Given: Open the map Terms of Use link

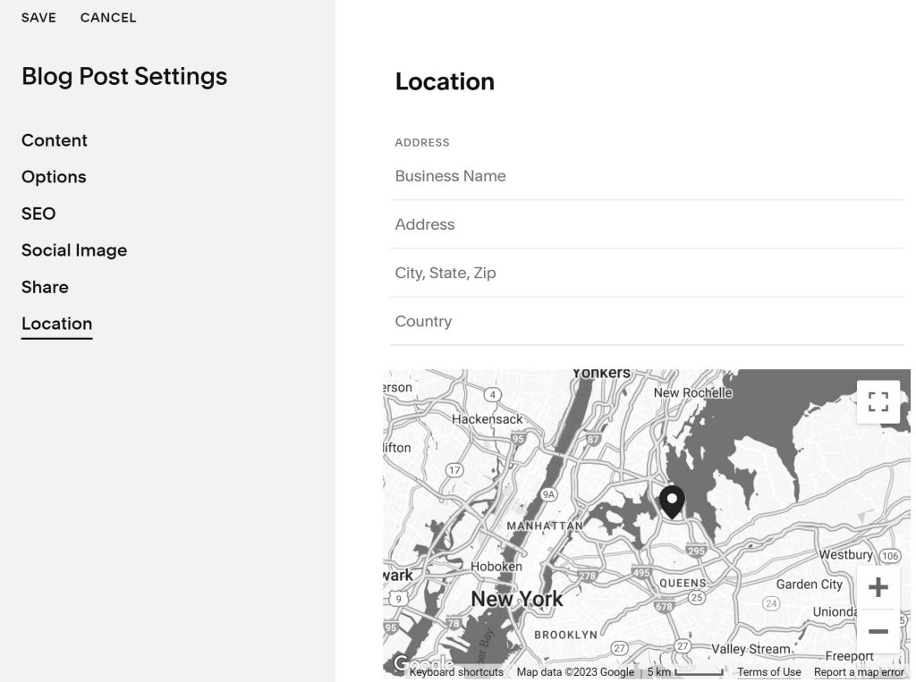Looking at the screenshot, I should [768, 672].
